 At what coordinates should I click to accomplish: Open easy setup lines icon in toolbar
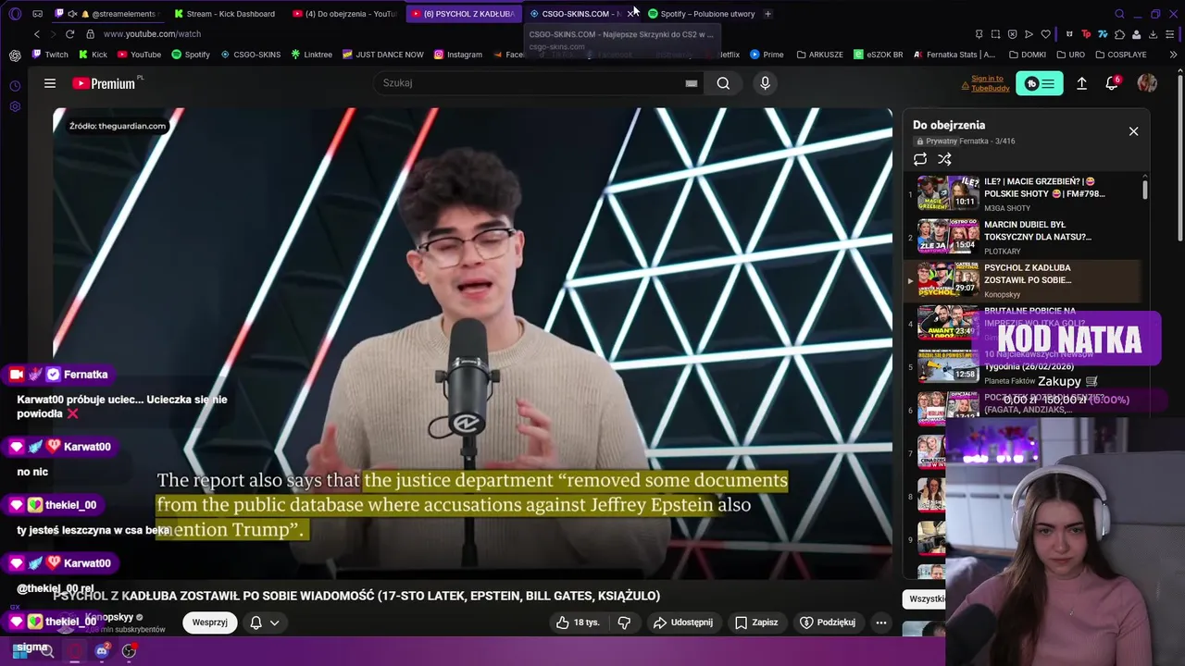[1169, 34]
